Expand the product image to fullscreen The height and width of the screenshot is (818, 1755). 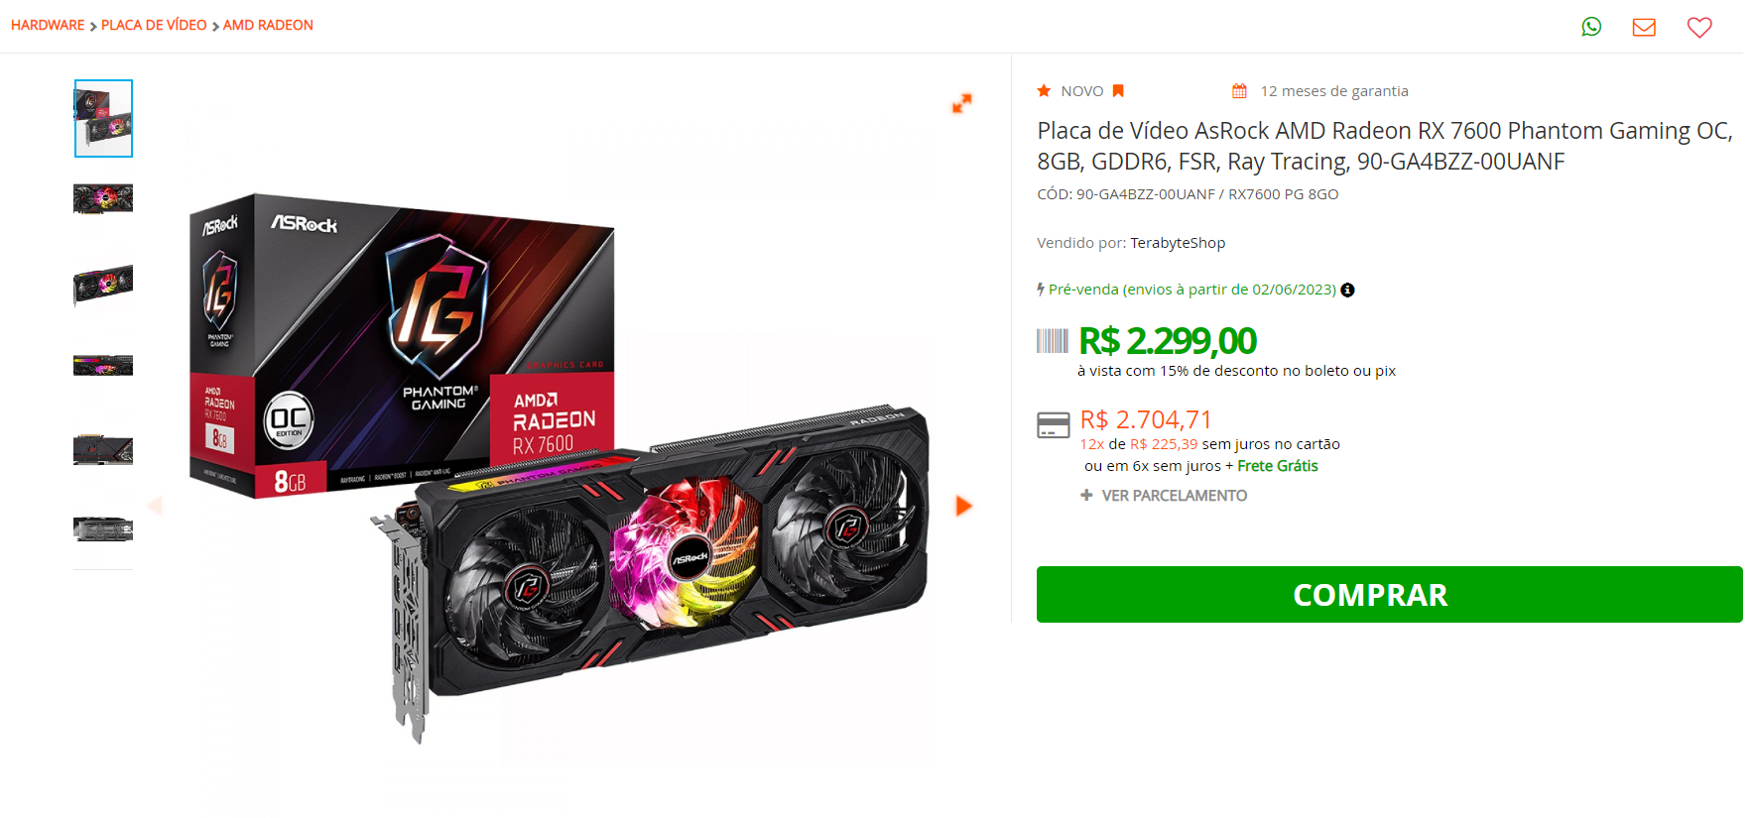[961, 103]
